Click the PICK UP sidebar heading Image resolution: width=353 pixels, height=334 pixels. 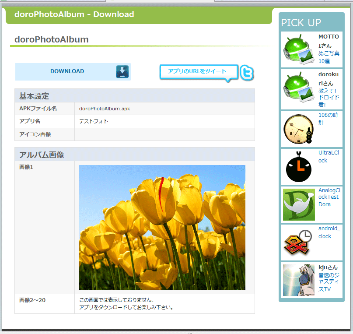tap(301, 22)
